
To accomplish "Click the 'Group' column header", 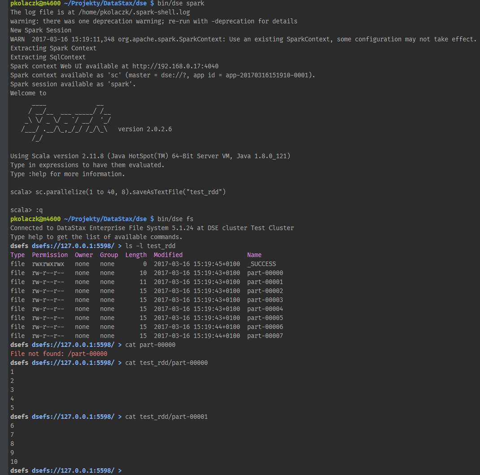I will tap(109, 255).
